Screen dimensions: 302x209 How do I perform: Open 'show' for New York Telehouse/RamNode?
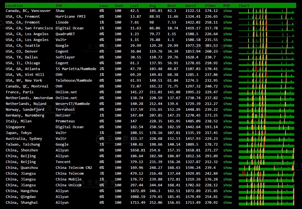(227, 80)
